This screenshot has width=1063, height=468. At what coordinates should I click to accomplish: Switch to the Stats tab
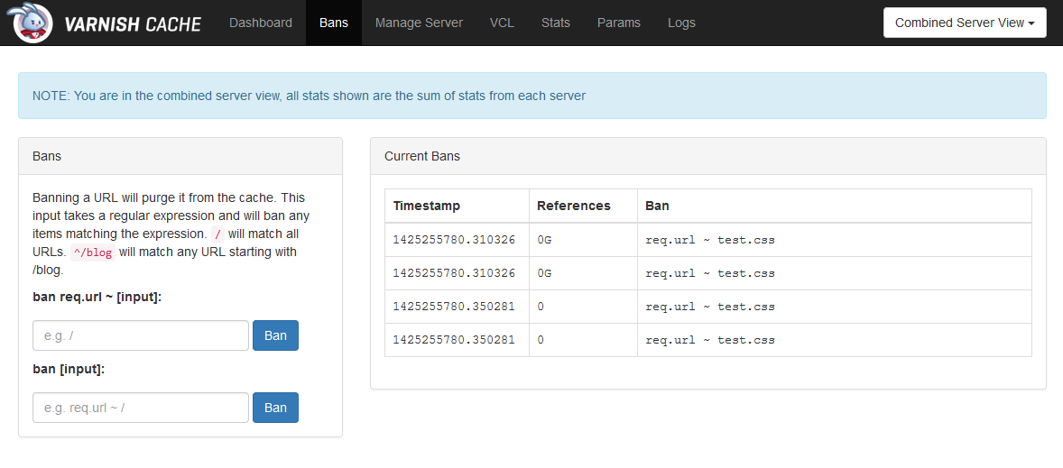point(556,23)
